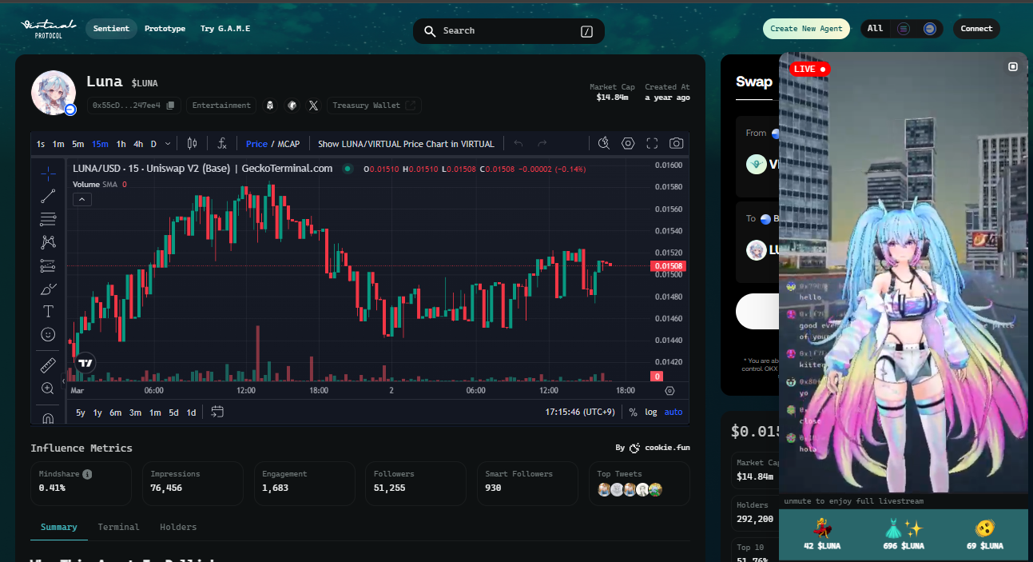Toggle auto scale on chart
The height and width of the screenshot is (562, 1033).
pyautogui.click(x=673, y=413)
